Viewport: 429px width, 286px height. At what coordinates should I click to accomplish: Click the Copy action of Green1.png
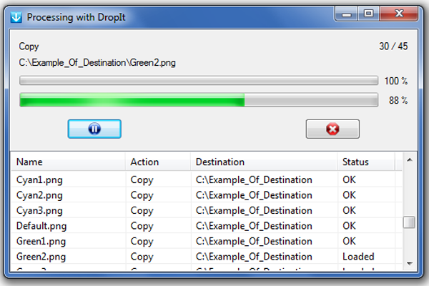coord(142,242)
